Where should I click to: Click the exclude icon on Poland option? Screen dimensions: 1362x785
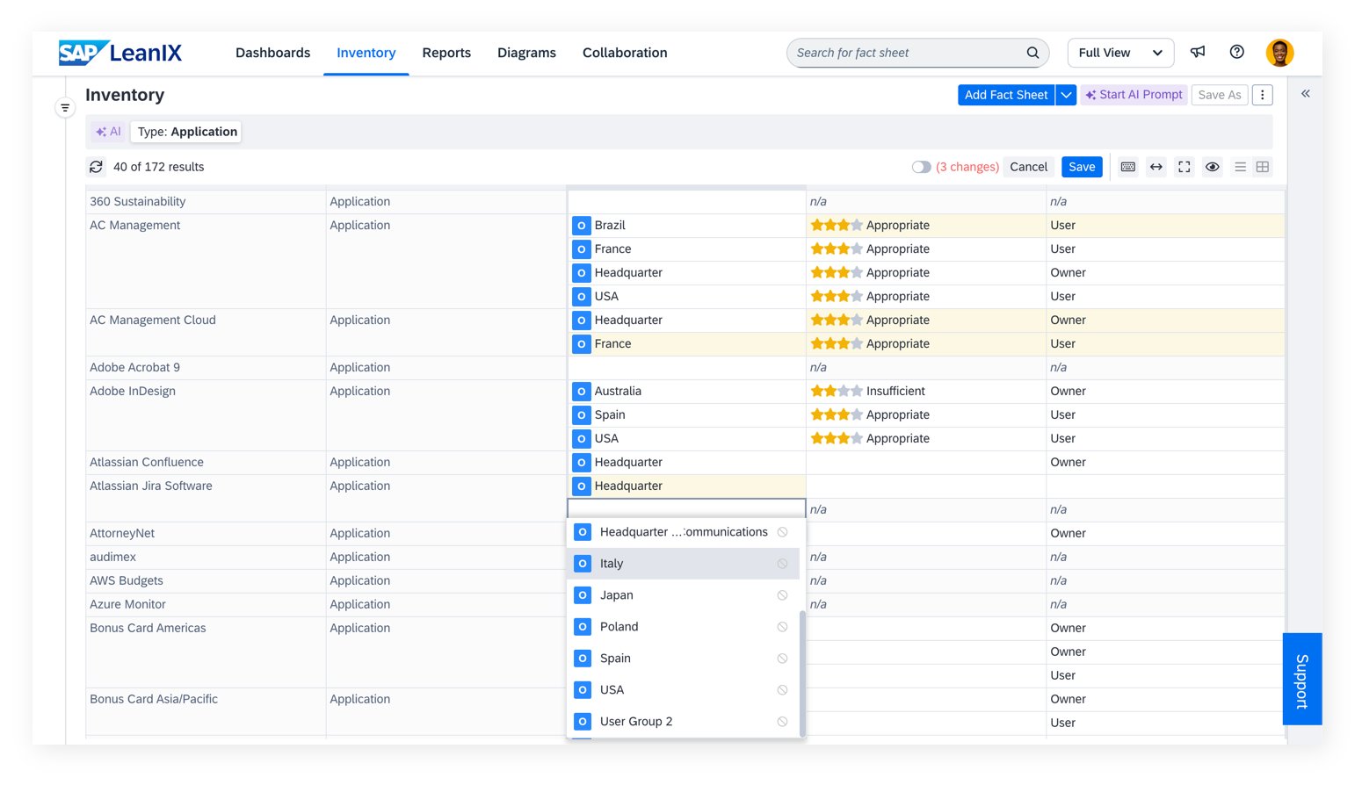[782, 627]
